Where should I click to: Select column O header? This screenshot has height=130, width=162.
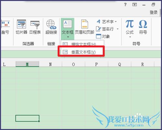click(74, 65)
